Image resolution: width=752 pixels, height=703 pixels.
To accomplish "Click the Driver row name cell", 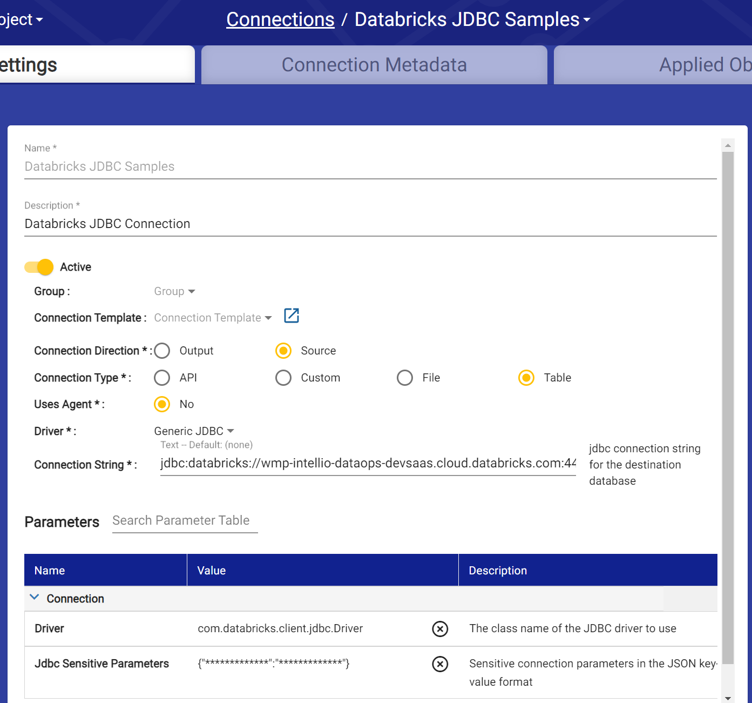I will [x=49, y=628].
